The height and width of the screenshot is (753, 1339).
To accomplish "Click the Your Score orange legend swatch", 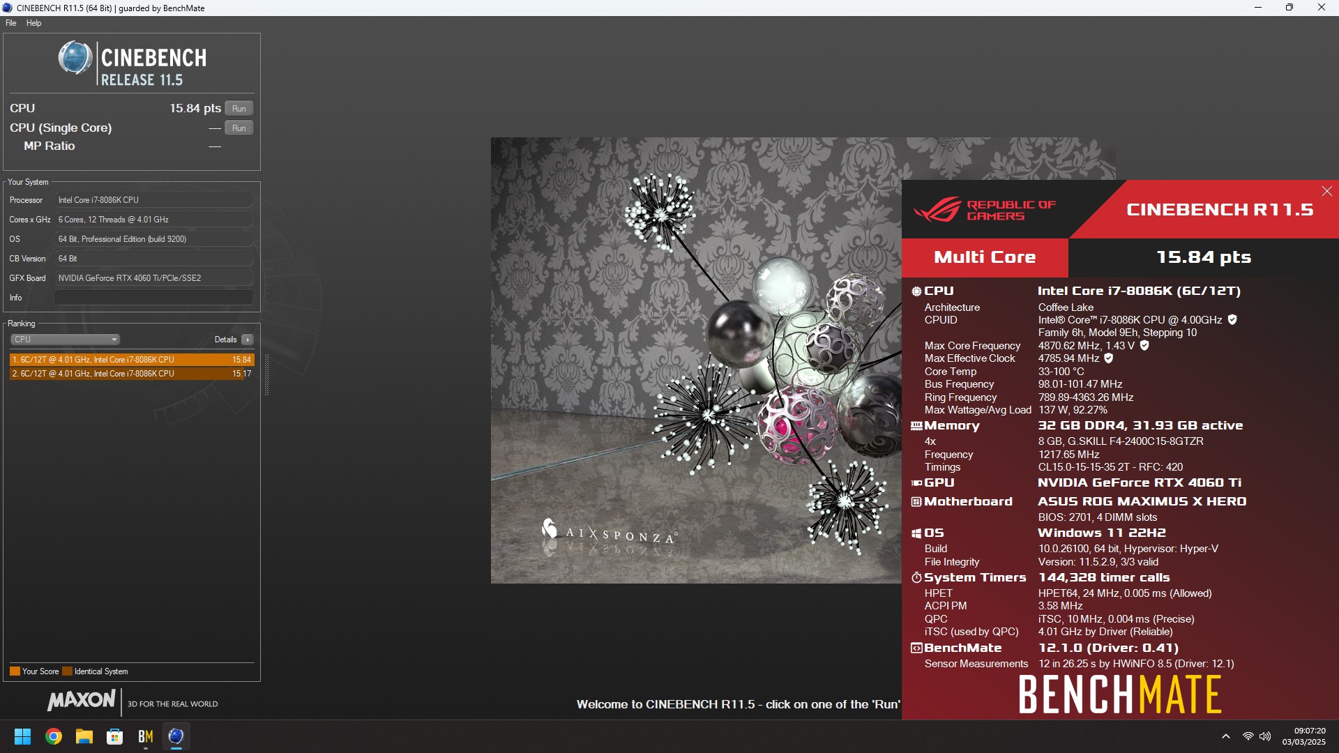I will (15, 671).
